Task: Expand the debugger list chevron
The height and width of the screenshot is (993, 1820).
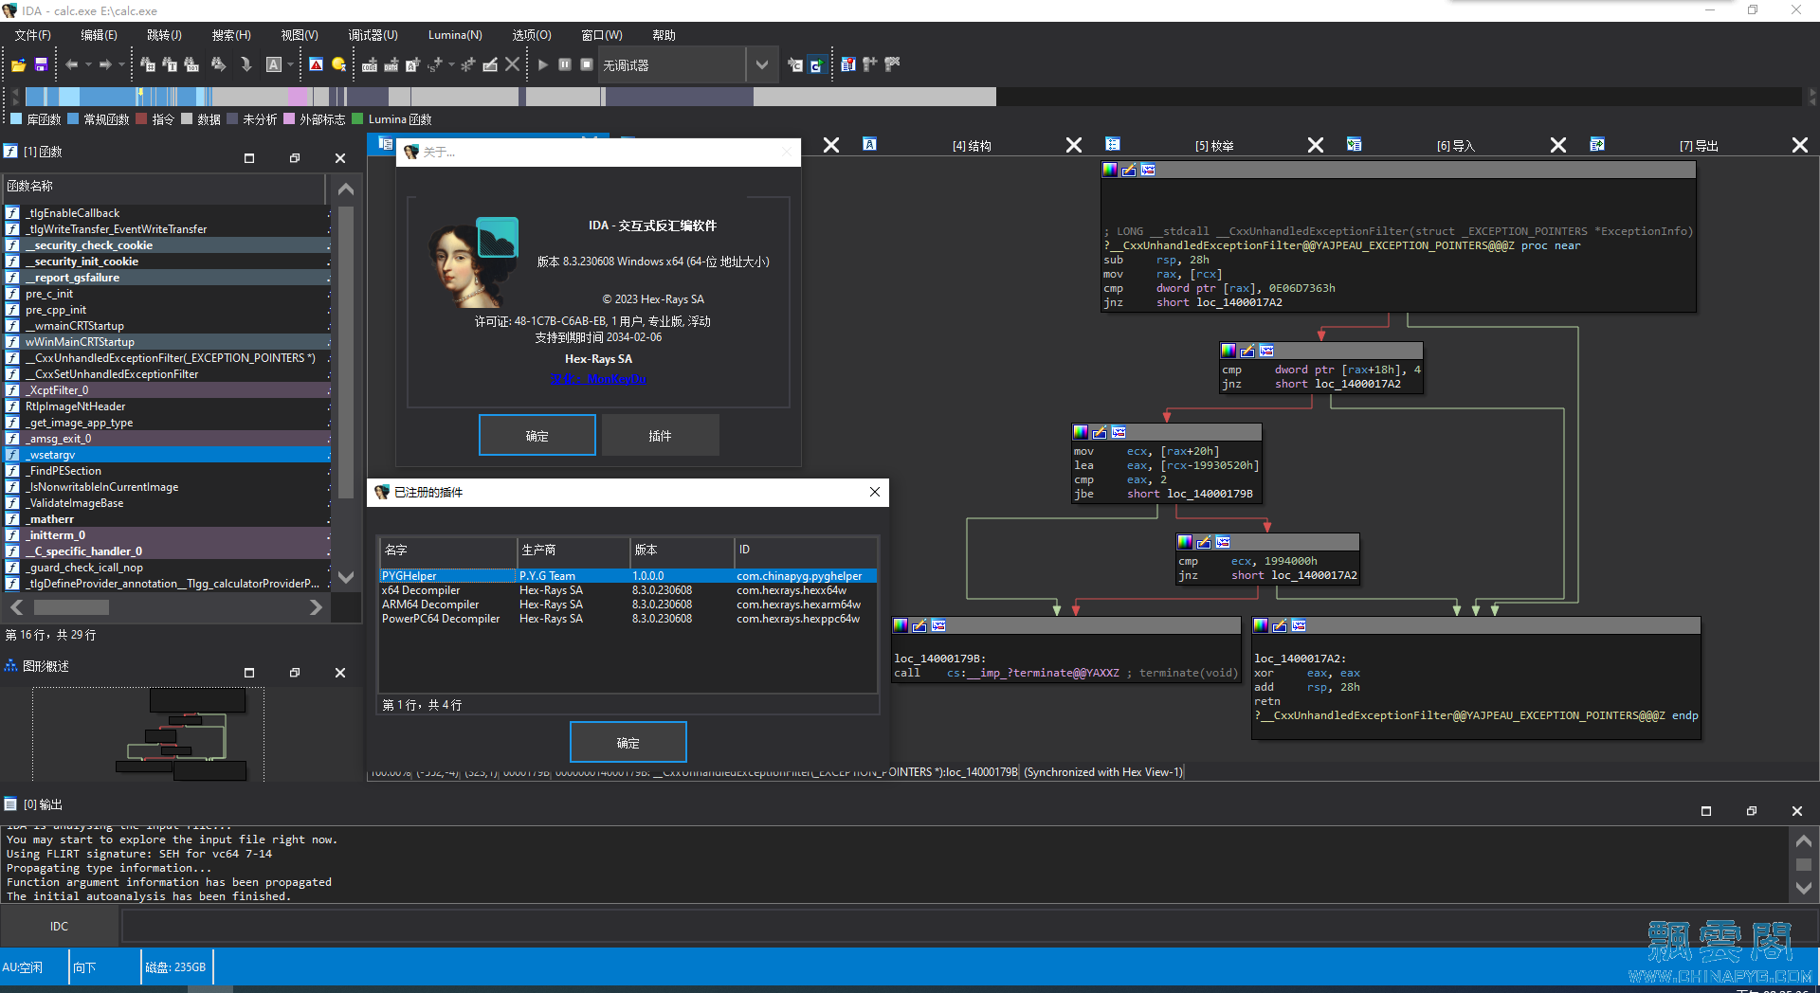Action: 762,65
